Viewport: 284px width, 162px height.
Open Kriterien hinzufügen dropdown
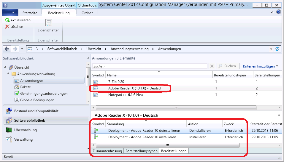point(261,66)
